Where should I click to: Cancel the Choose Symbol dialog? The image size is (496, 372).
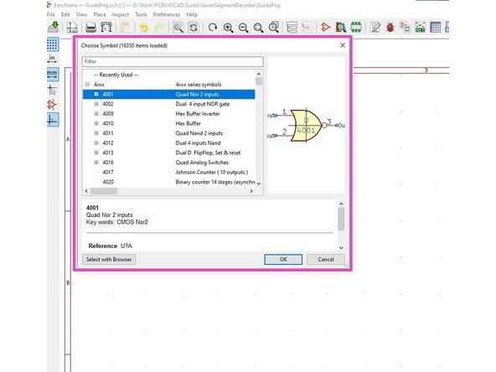326,260
